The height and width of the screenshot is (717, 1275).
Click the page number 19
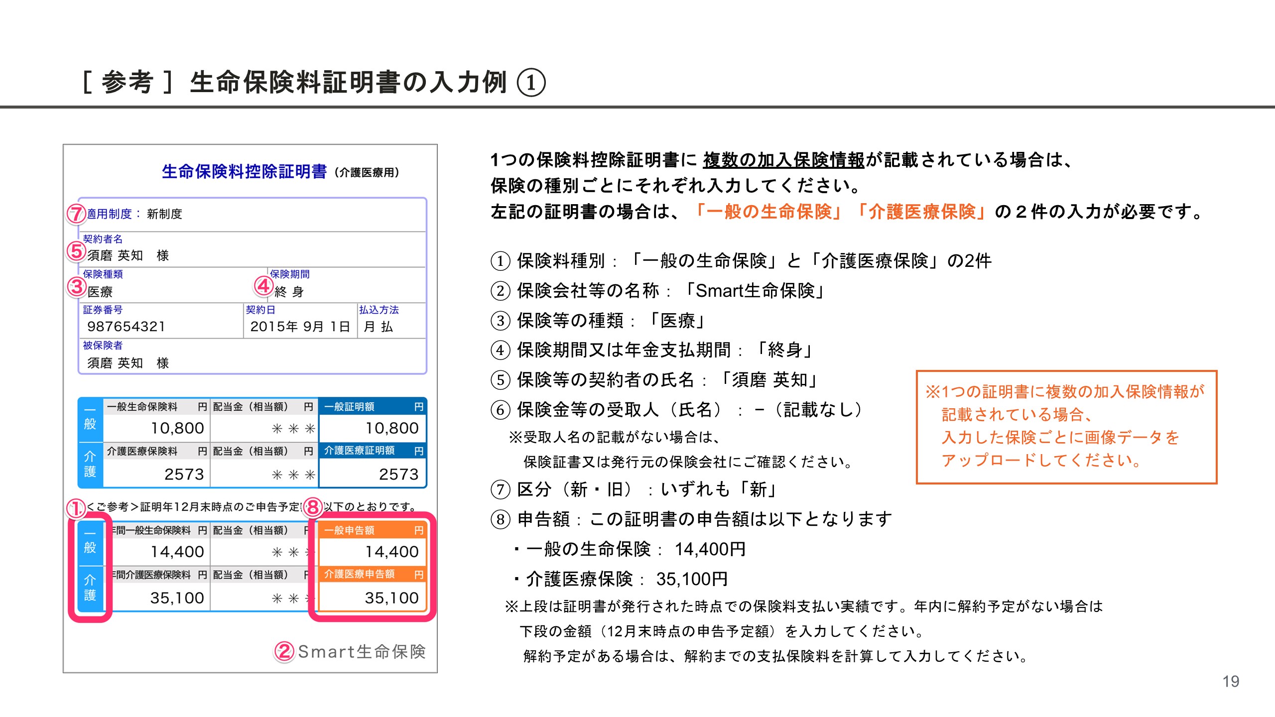tap(1231, 681)
